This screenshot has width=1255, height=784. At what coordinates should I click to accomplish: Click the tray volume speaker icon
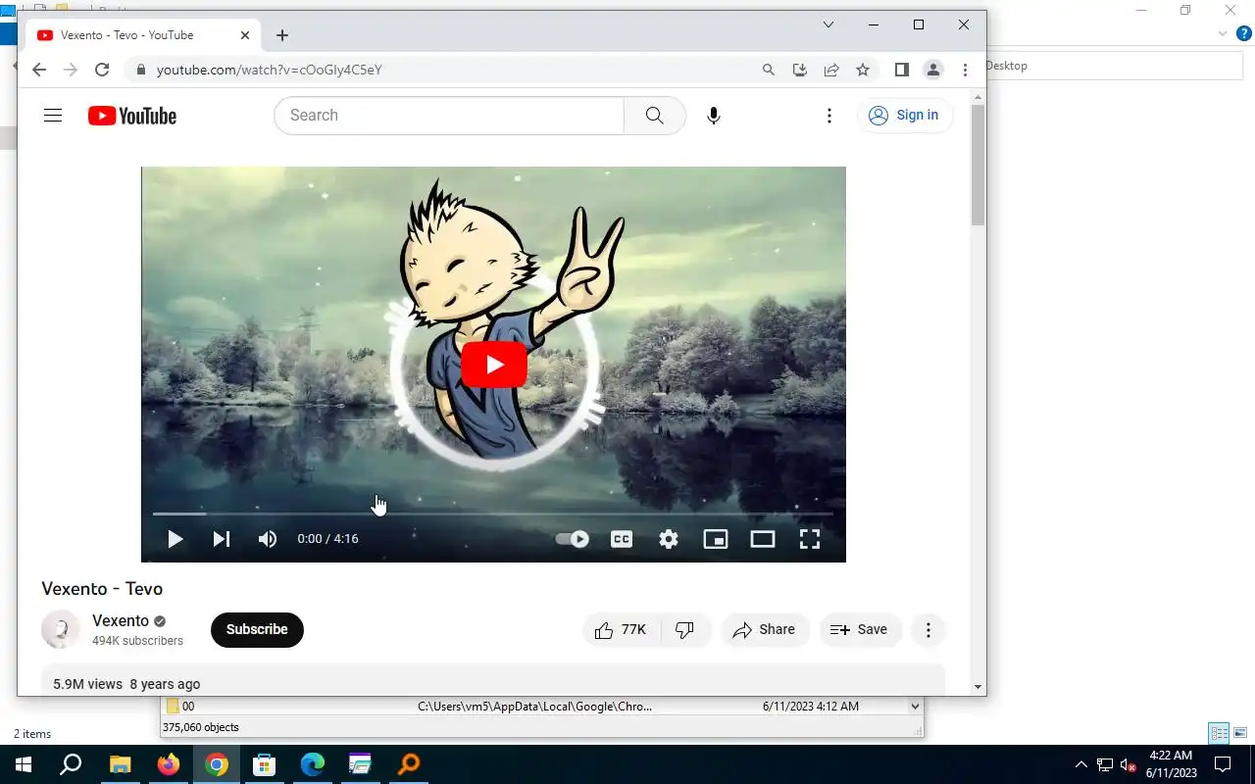[1128, 764]
